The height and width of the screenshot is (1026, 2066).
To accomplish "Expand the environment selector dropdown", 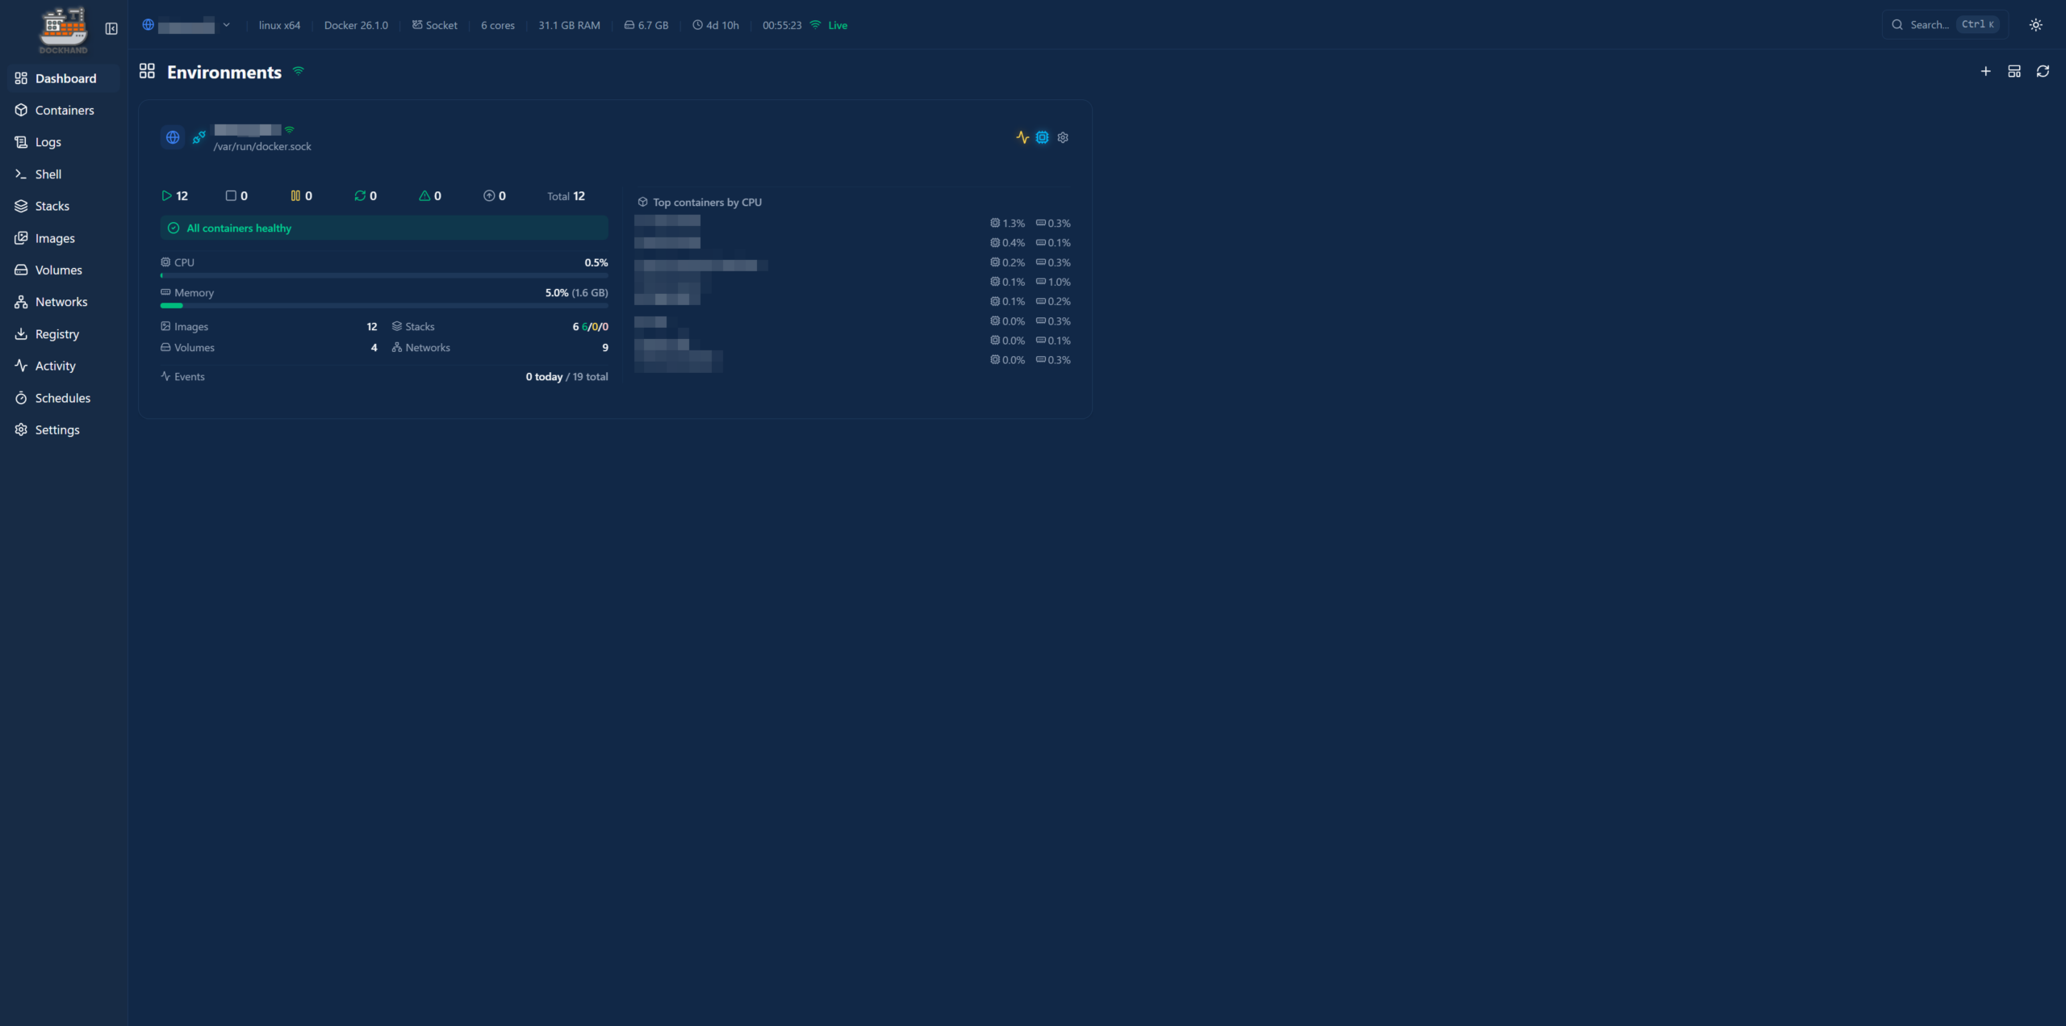I will (226, 25).
